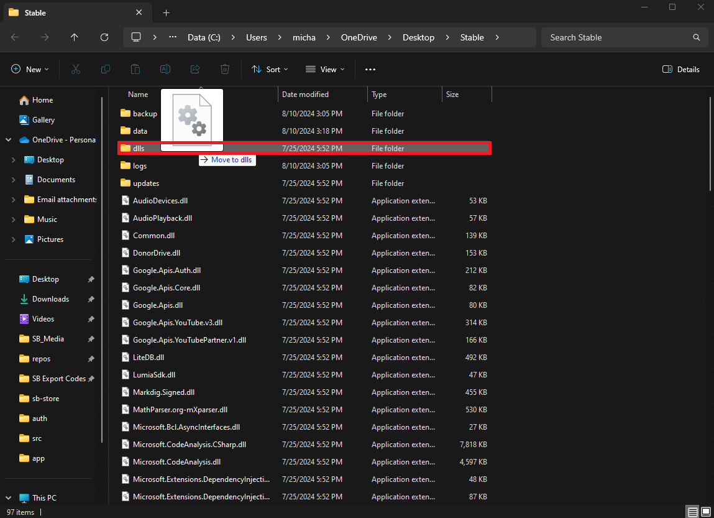This screenshot has width=714, height=518.
Task: Expand the Documents tree node
Action: [14, 180]
